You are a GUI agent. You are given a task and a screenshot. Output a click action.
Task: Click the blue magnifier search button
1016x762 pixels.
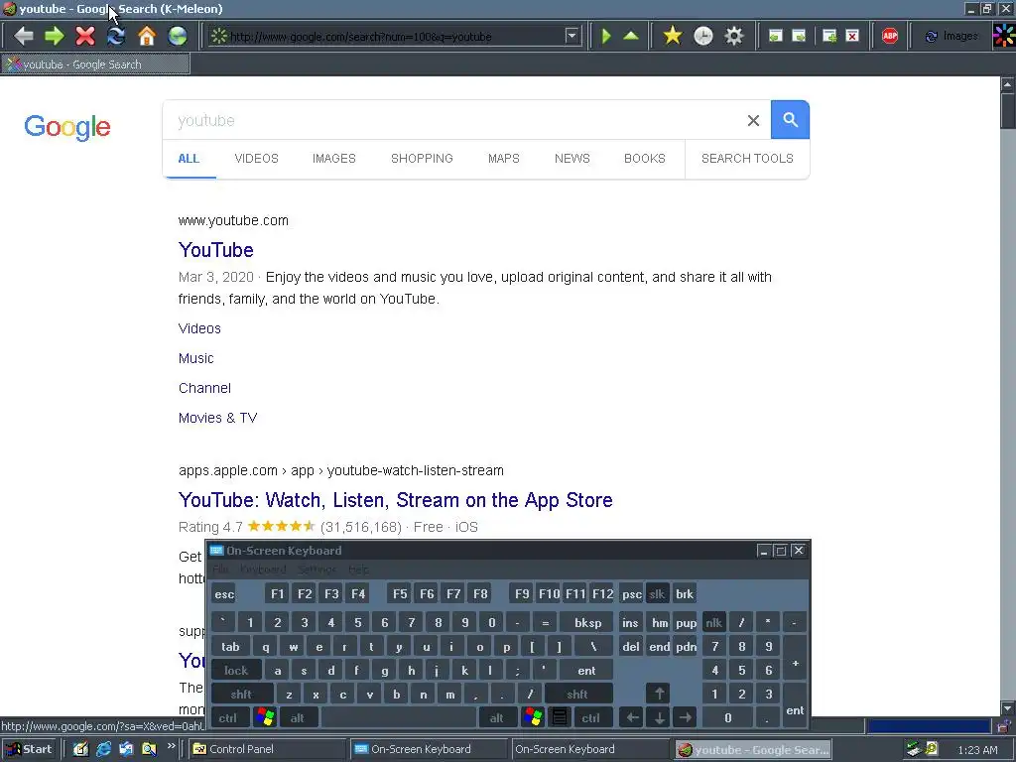click(790, 120)
